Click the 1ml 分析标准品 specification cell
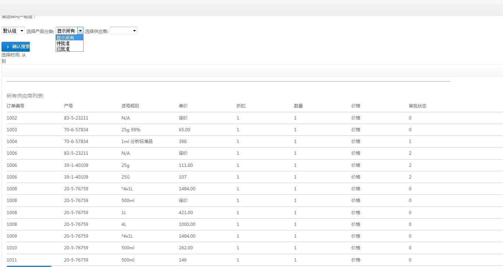This screenshot has height=267, width=503. 137,142
